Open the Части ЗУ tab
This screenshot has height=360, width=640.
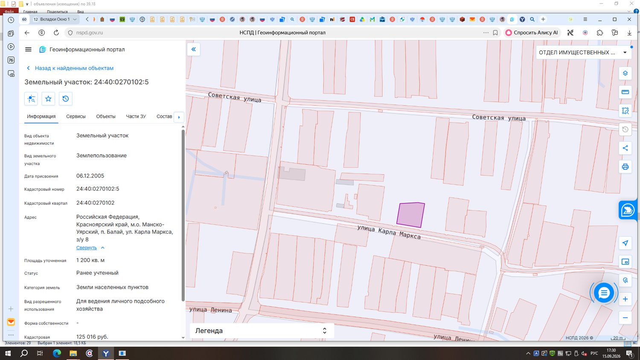[136, 116]
